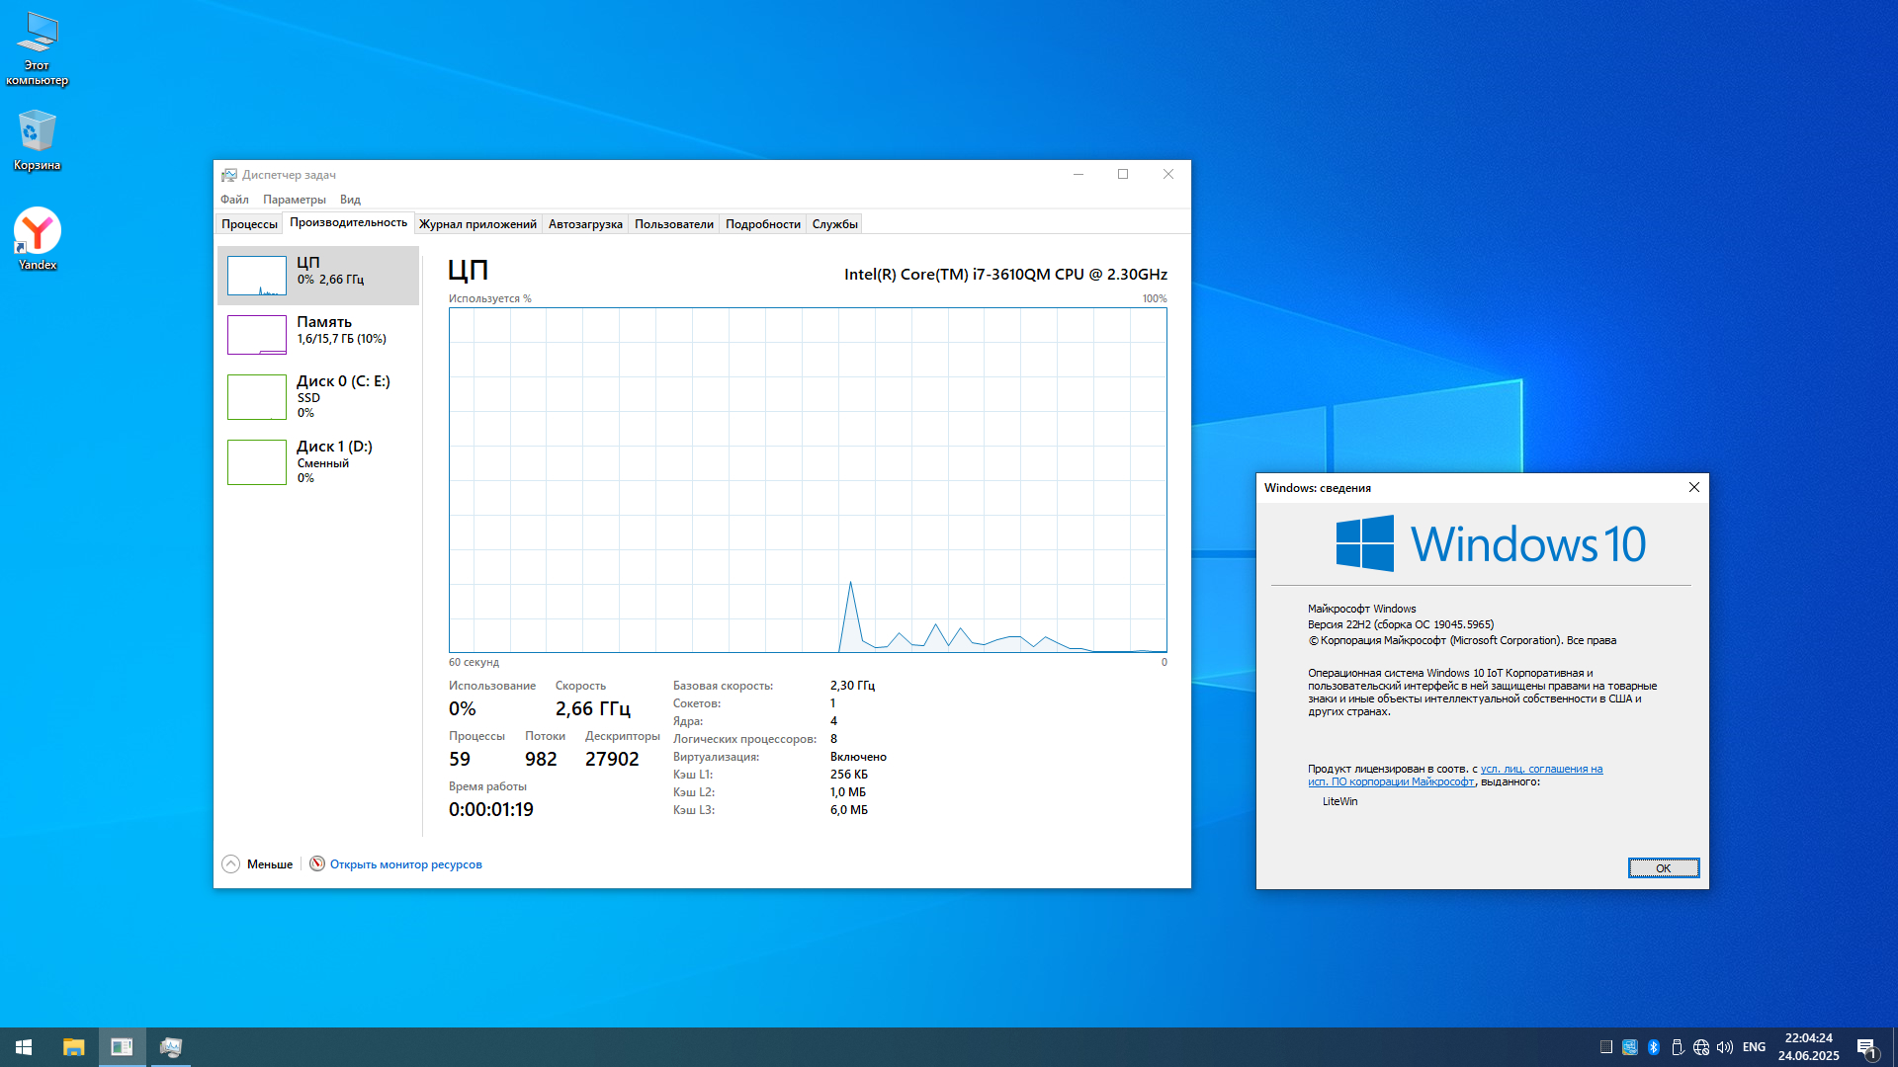Launch Yandex browser desktop shortcut
The width and height of the screenshot is (1898, 1067).
(37, 237)
